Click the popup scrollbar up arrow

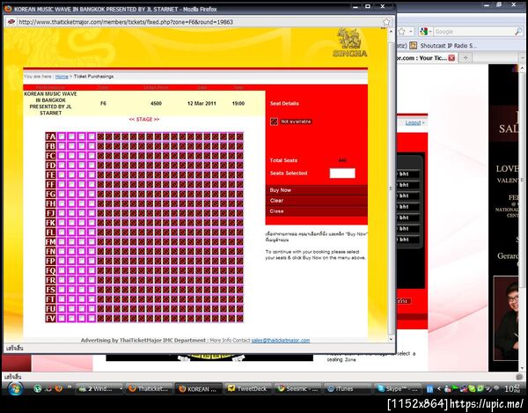coord(391,32)
